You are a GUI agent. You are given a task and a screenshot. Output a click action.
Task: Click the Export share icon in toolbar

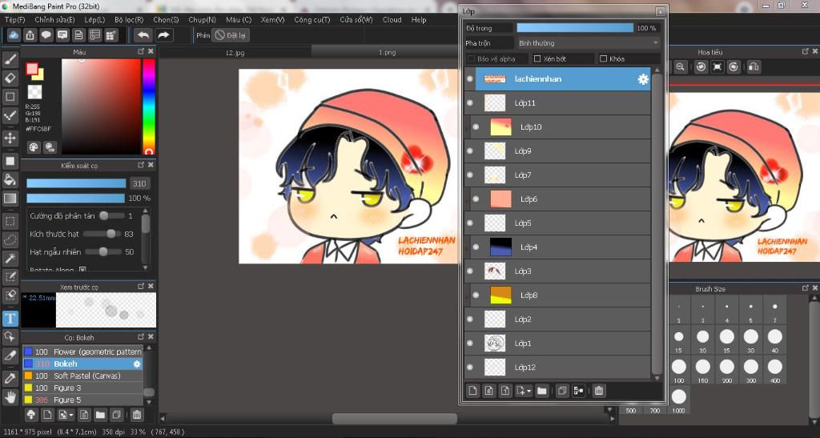click(30, 35)
